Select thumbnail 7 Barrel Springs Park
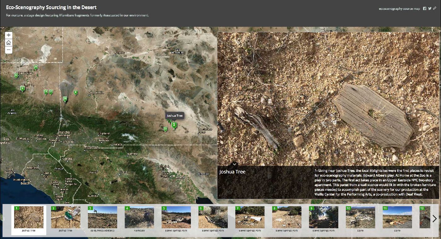Viewport: 441px width, 239px height. tap(250, 217)
